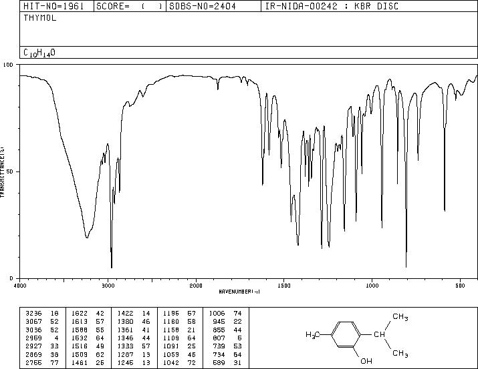Click the upper CH3 label on structure
478x369 pixels.
(x=400, y=317)
